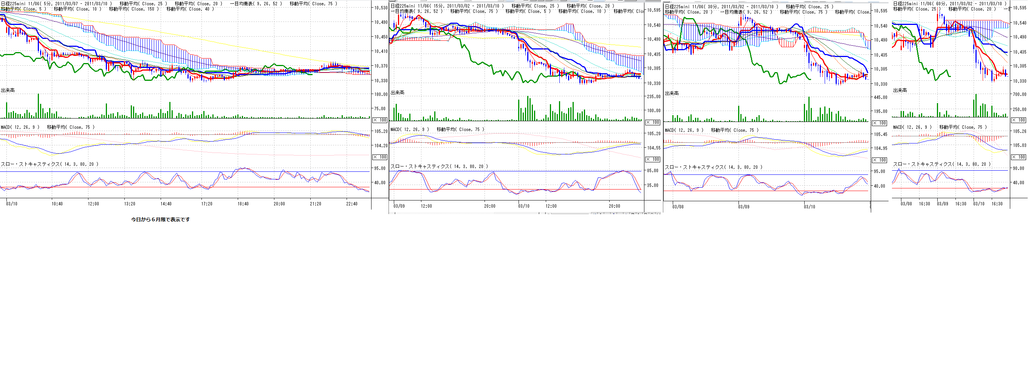Screen dimensions: 1028x370
Task: Click ×100 box under 30-minute volume panel
Action: pyautogui.click(x=879, y=123)
